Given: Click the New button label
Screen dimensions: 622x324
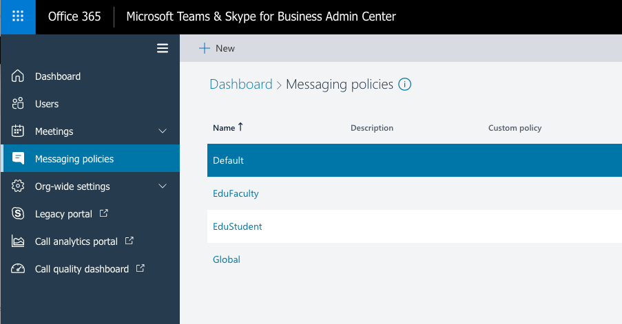Looking at the screenshot, I should (225, 48).
